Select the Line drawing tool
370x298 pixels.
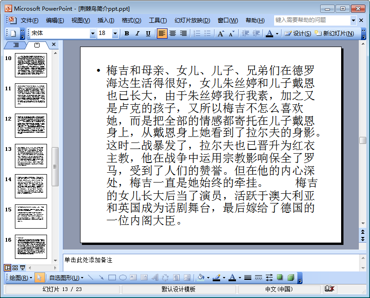[91, 278]
